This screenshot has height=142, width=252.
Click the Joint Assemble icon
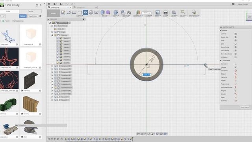point(129,12)
